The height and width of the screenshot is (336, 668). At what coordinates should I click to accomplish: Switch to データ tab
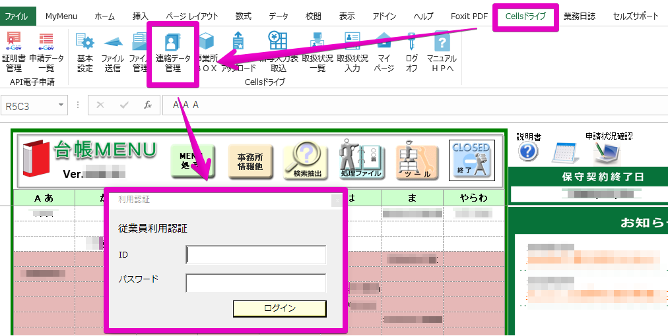(279, 16)
